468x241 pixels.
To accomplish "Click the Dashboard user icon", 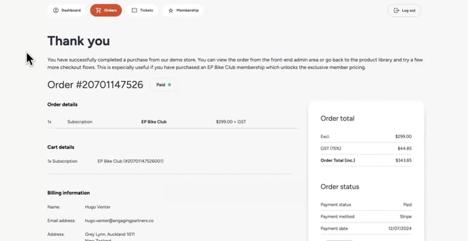I will pos(56,10).
